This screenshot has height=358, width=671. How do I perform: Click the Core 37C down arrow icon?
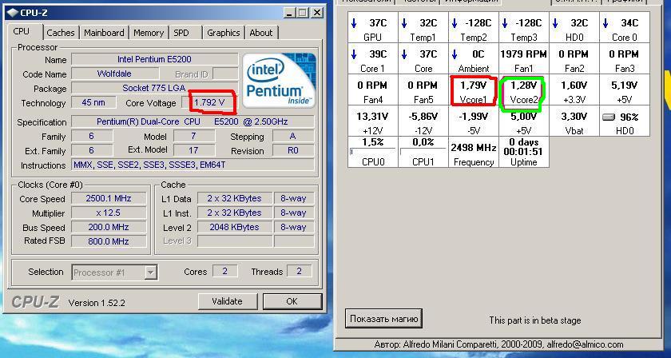pyautogui.click(x=404, y=54)
